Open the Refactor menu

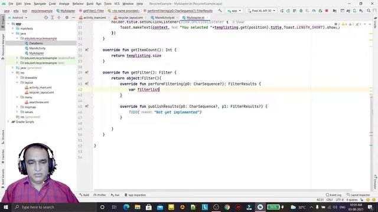(x=78, y=4)
